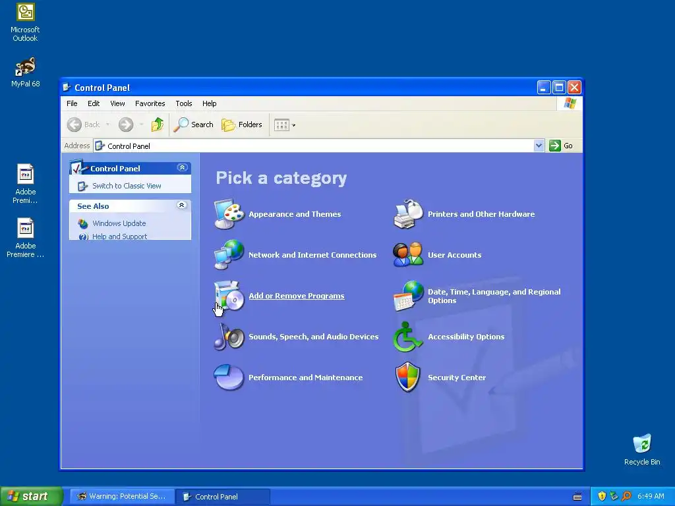Screen dimensions: 675x506
Task: Click Switch to Classic View link
Action: 127,186
